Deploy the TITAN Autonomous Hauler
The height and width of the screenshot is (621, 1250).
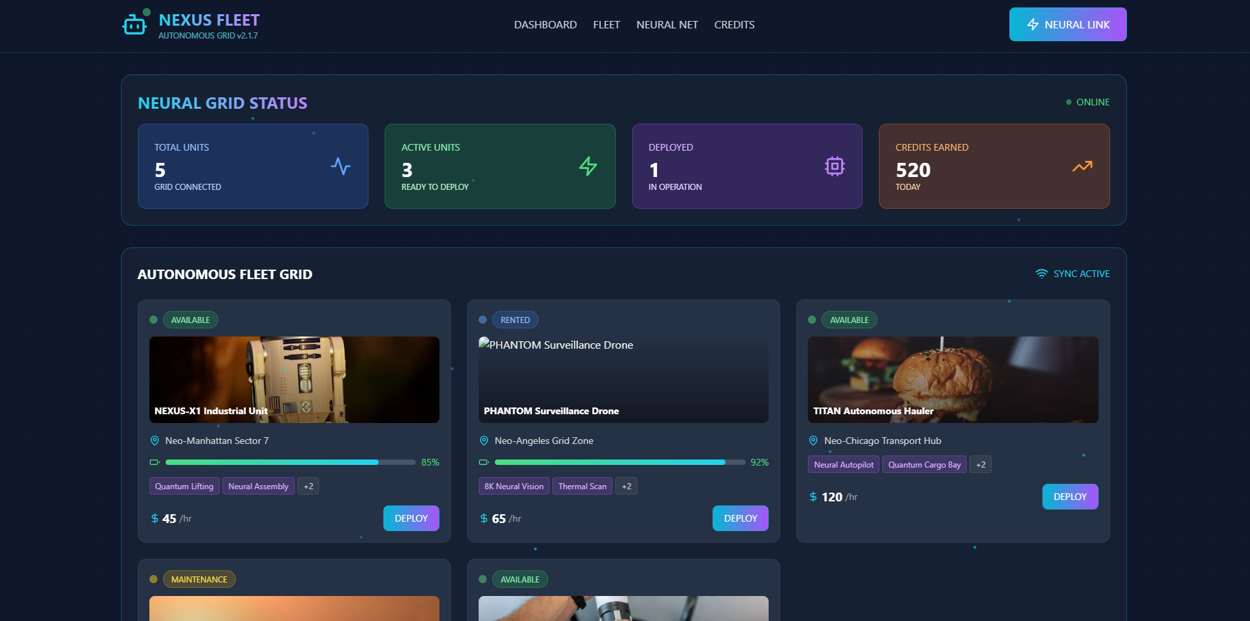(1070, 497)
